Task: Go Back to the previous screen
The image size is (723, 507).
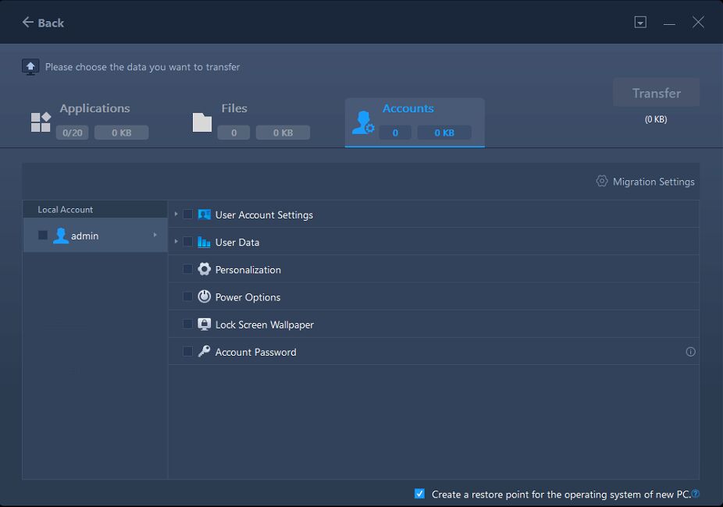Action: click(x=43, y=23)
